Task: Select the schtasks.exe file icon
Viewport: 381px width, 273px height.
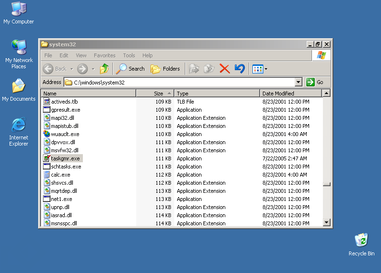Action: coord(47,167)
